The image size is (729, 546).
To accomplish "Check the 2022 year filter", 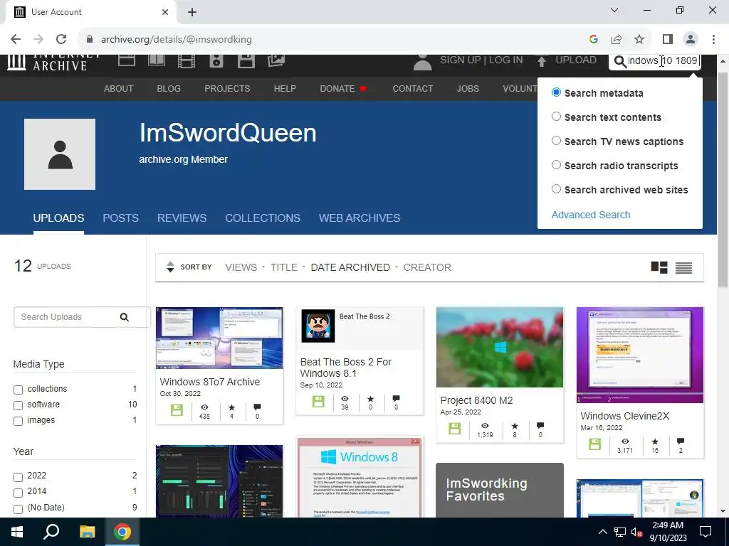I will coord(18,477).
